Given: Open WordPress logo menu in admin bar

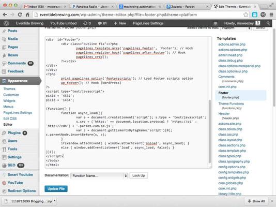Looking at the screenshot, I should (x=6, y=23).
